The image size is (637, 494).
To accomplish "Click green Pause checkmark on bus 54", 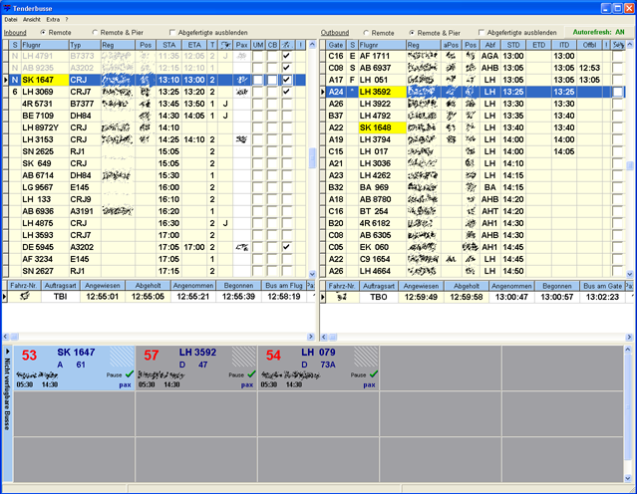I will 374,373.
